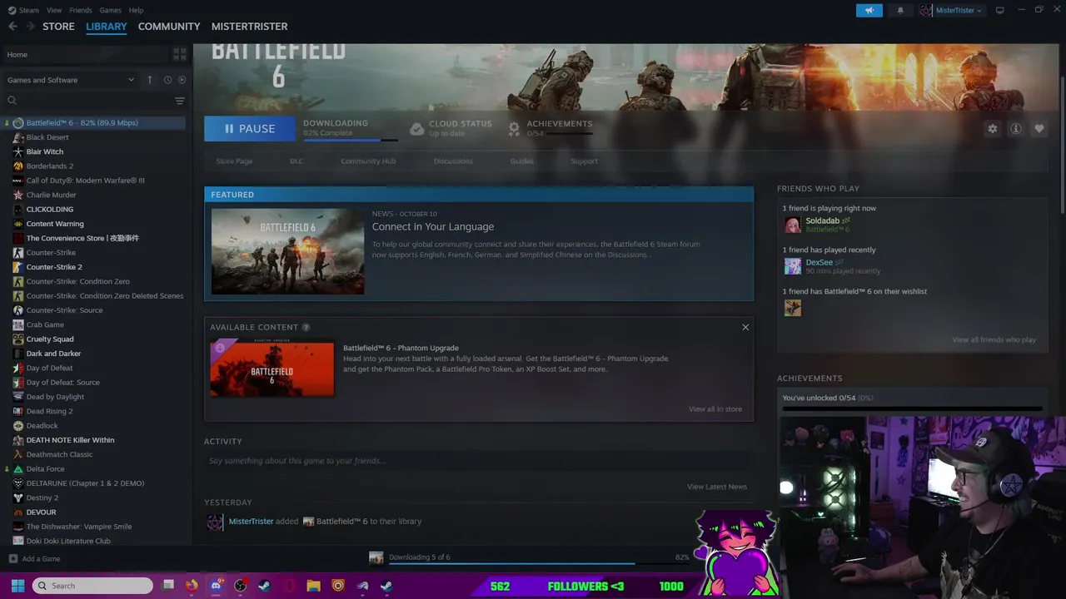Open Discord from the taskbar

[216, 586]
